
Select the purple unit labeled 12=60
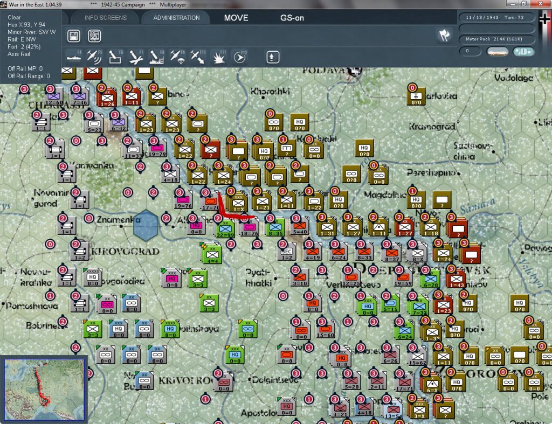[x=54, y=97]
